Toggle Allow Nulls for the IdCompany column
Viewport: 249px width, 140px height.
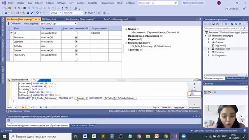point(76,55)
